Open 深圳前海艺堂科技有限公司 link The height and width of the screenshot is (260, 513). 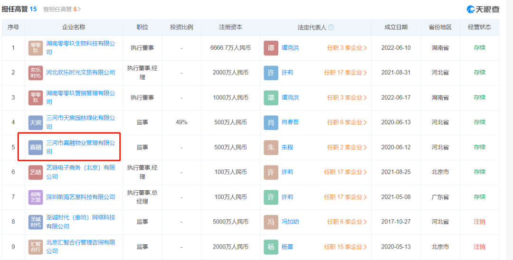tap(80, 197)
